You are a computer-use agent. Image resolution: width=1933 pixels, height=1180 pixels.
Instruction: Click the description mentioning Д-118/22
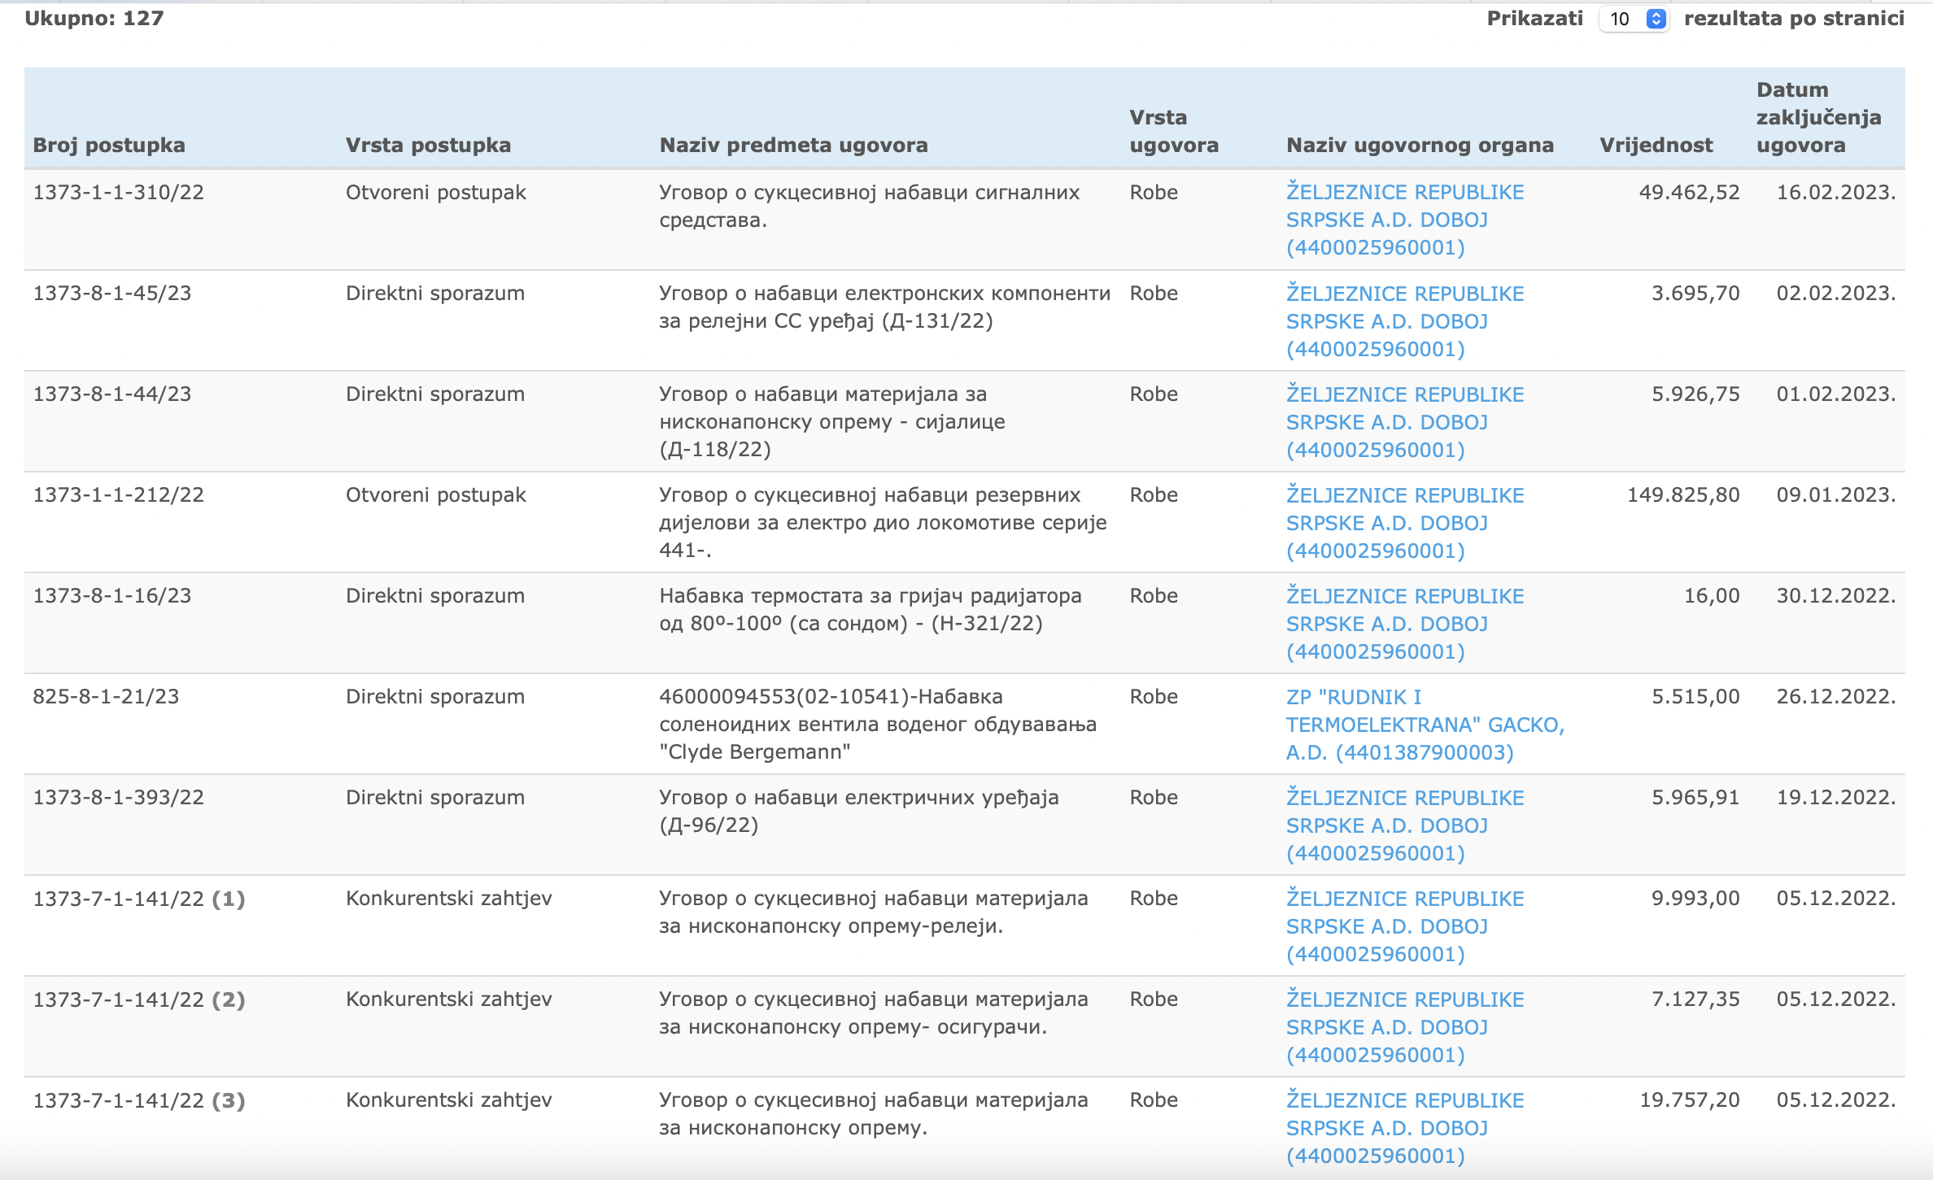pyautogui.click(x=831, y=421)
